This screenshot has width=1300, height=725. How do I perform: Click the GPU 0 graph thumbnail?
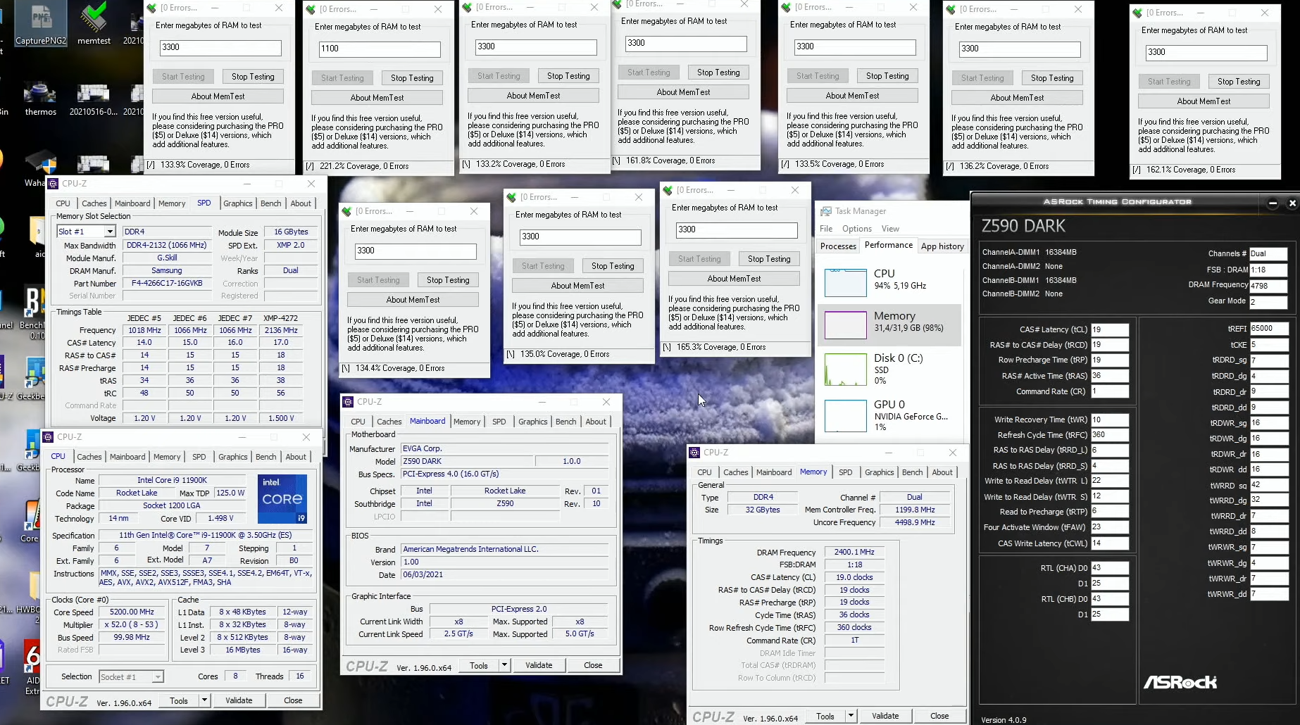coord(846,415)
